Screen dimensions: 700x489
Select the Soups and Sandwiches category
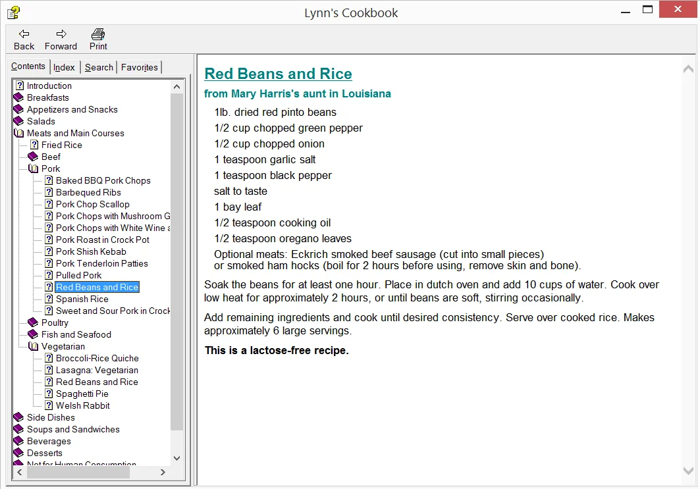(x=73, y=429)
